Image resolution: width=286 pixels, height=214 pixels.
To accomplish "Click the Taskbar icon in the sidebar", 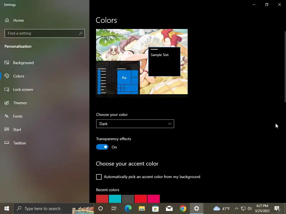I will (x=7, y=143).
